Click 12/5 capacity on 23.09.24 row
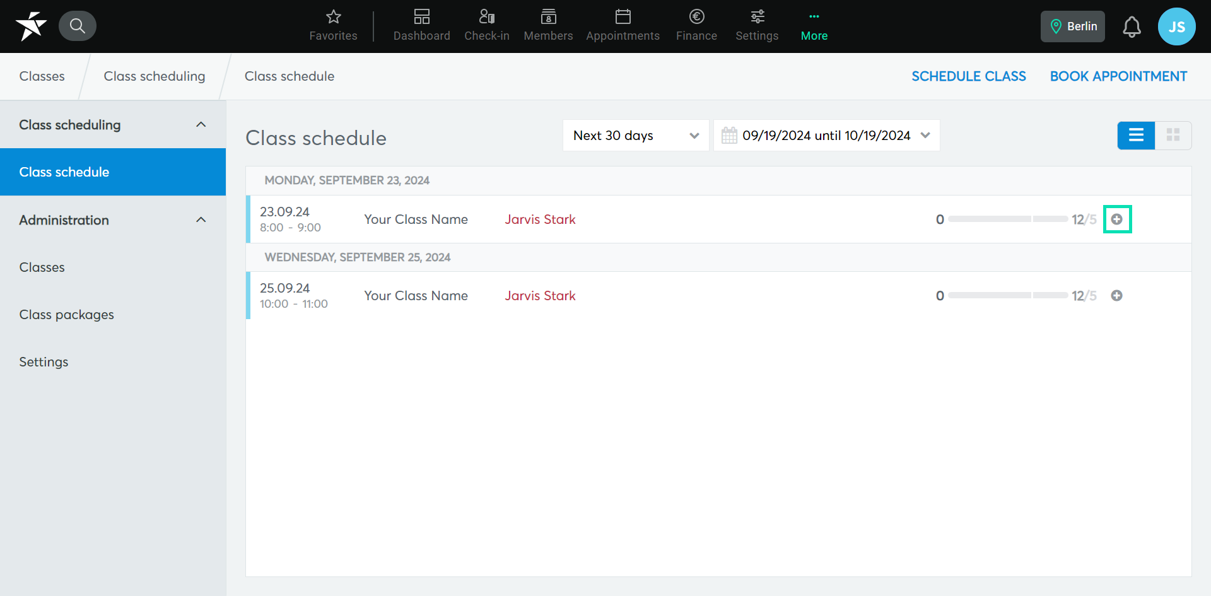Viewport: 1211px width, 596px height. point(1084,219)
